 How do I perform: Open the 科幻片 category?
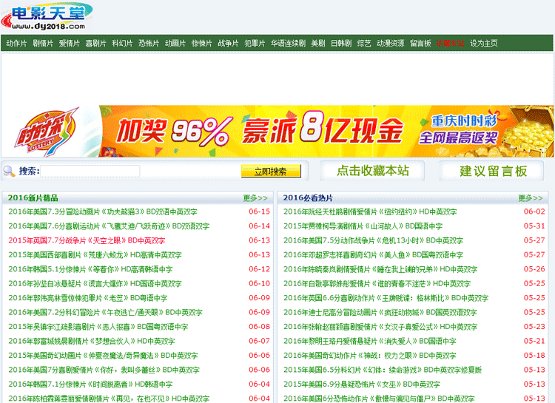tap(122, 43)
